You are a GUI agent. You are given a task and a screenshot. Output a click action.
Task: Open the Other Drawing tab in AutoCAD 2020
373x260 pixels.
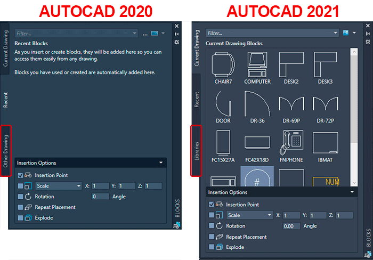pos(5,151)
